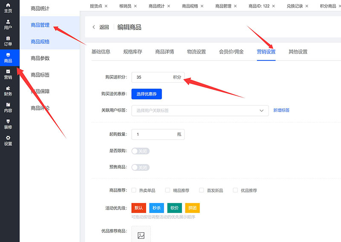Click the 返回 back chevron
Image resolution: width=341 pixels, height=242 pixels.
pyautogui.click(x=94, y=27)
